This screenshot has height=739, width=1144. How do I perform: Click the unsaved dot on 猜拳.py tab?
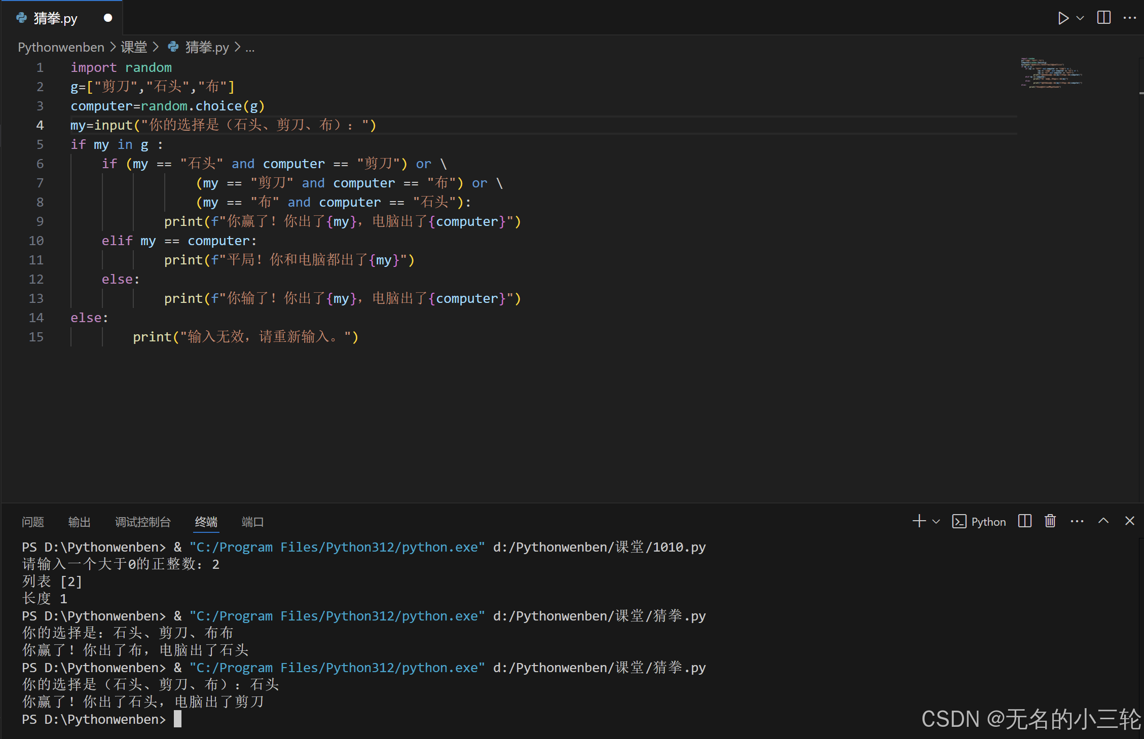click(107, 18)
